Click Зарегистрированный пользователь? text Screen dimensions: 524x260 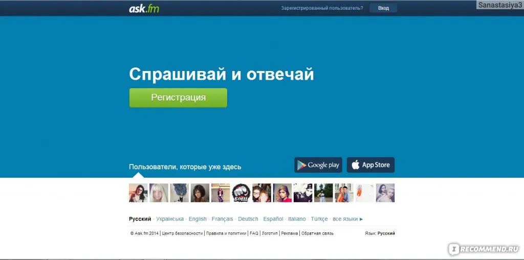[x=322, y=8]
